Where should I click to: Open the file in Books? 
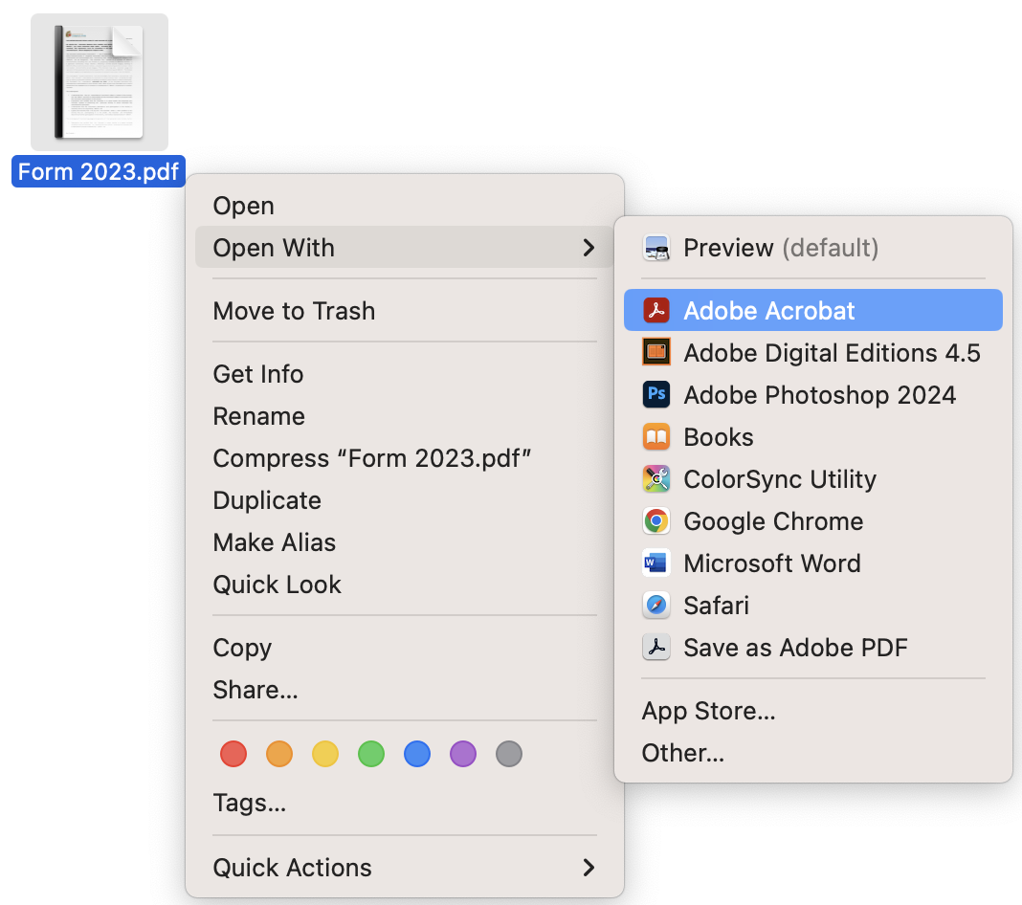point(812,436)
